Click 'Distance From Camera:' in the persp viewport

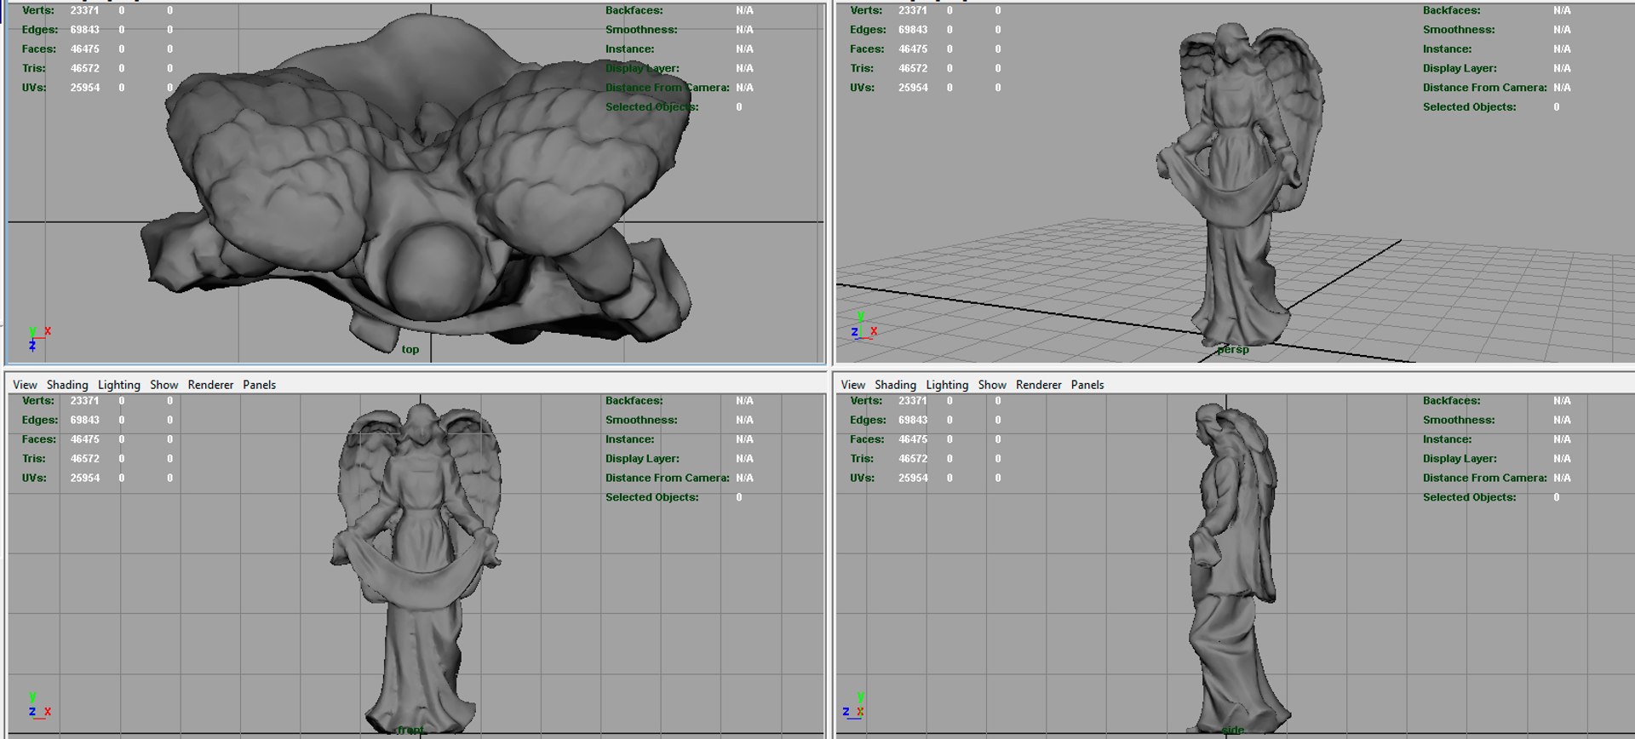pos(1484,88)
